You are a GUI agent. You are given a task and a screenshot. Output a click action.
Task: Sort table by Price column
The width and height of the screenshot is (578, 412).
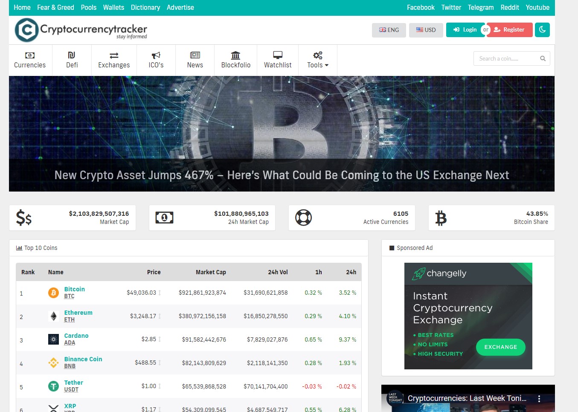point(154,272)
